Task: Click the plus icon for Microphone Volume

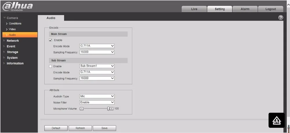Action: click(112, 109)
